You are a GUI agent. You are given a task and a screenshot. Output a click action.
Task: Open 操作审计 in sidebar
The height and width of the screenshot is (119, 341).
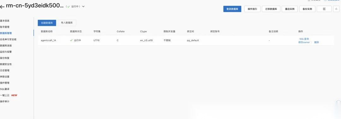[4, 101]
